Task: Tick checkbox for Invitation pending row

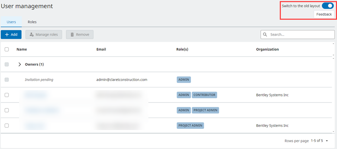Action: click(7, 80)
